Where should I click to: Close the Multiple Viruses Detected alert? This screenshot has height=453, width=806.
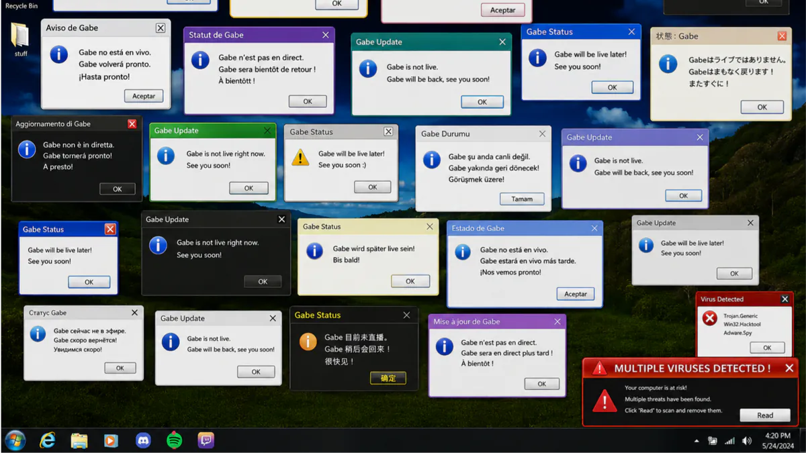pos(789,368)
